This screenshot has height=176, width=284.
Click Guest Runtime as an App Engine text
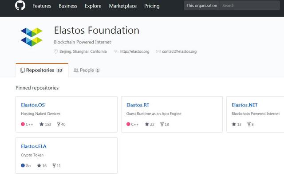coord(154,113)
